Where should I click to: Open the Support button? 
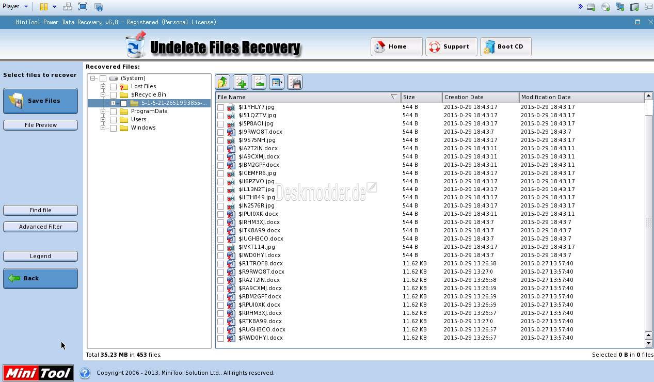coord(451,46)
